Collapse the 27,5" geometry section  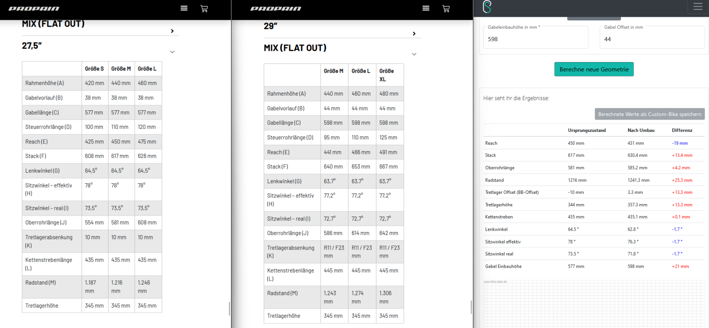tap(172, 52)
